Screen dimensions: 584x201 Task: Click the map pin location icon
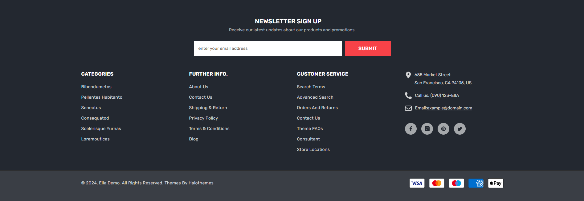408,75
